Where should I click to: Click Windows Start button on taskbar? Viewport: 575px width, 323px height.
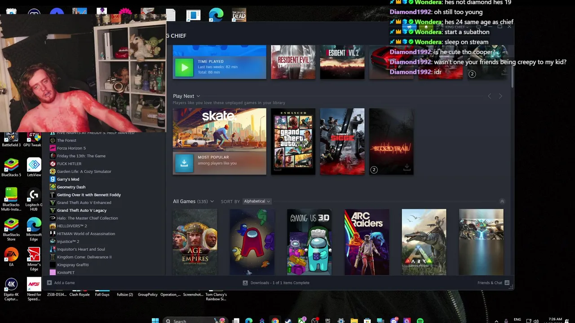[155, 320]
